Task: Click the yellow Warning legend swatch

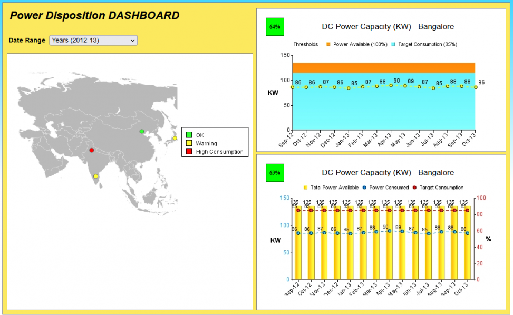Action: tap(189, 143)
